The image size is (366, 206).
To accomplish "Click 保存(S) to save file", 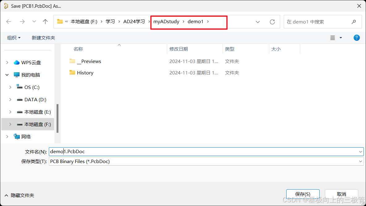I will click(x=303, y=194).
